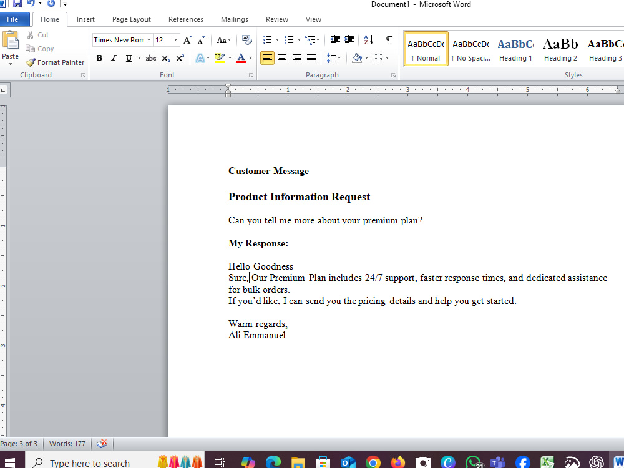The width and height of the screenshot is (624, 468).
Task: Apply subscript formatting
Action: [165, 59]
